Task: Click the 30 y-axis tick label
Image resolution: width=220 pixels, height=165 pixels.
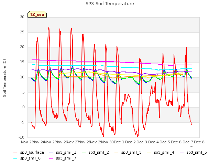Action: point(22,17)
